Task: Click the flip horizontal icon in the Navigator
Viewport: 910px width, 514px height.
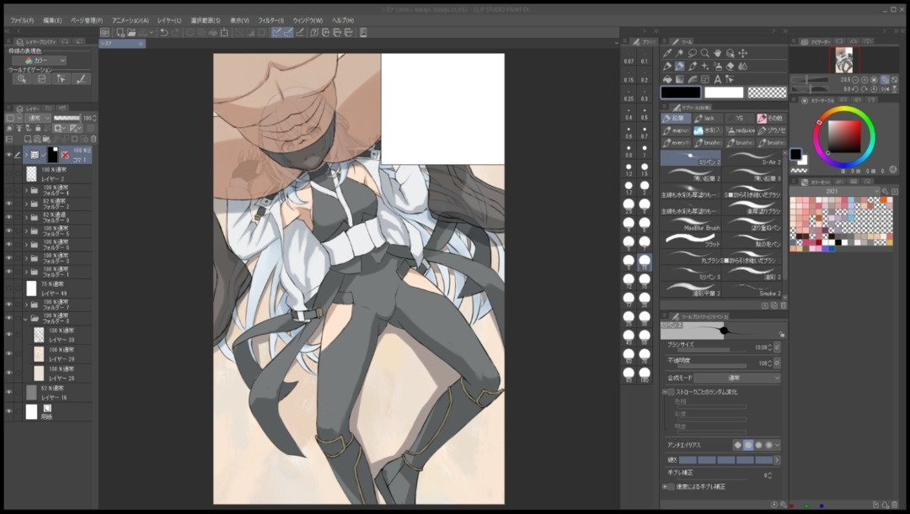Action: [883, 88]
